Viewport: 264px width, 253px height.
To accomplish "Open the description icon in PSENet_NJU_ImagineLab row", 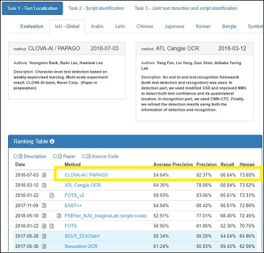I will (x=44, y=216).
